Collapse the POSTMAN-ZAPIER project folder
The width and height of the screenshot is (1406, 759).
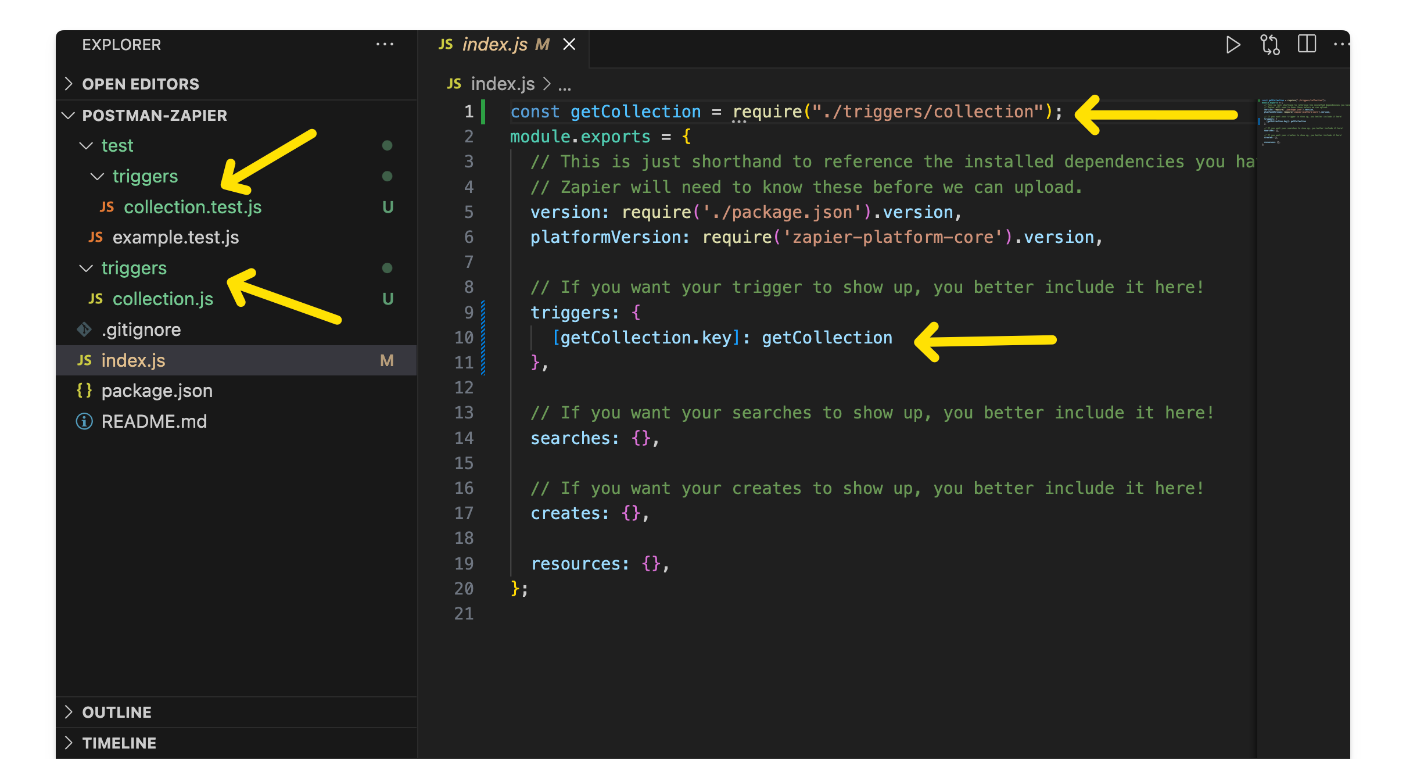(x=154, y=115)
